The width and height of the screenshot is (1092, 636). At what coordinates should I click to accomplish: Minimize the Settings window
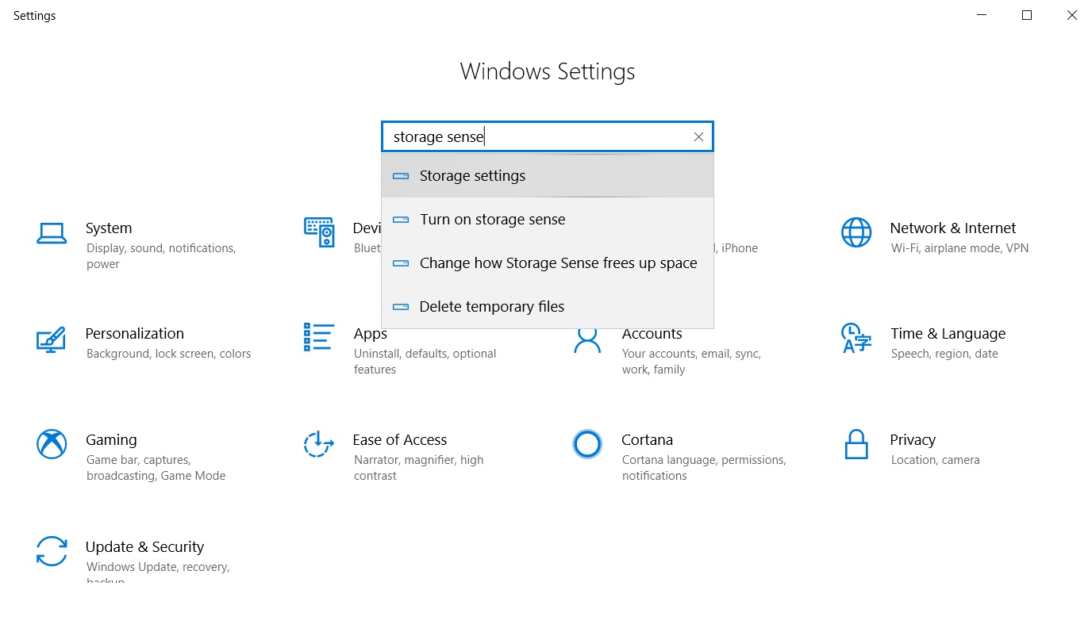981,15
